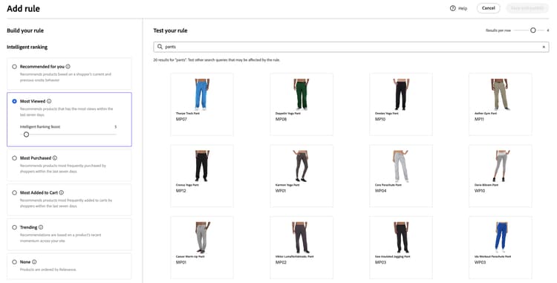
Task: Click the WP03 product code text
Action: (480, 262)
